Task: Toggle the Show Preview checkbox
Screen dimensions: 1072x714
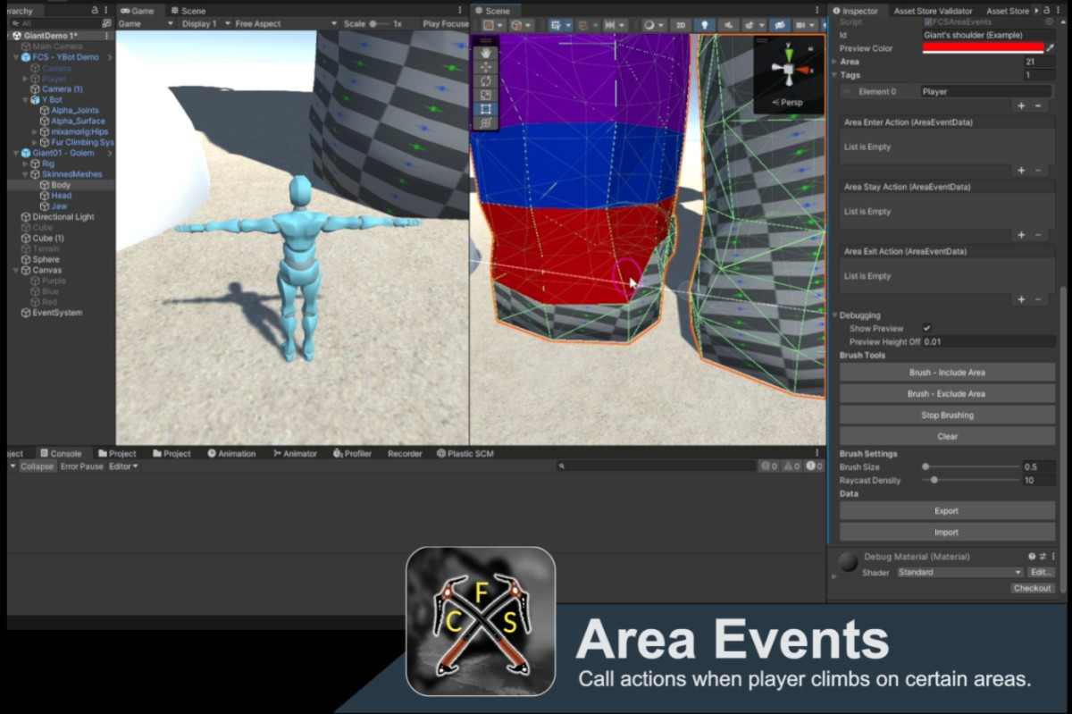Action: pos(927,329)
